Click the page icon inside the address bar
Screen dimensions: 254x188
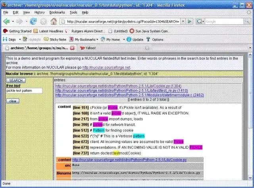63,21
